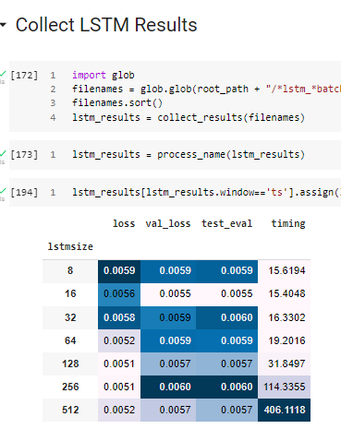
Task: Click the green checkmark beside cell 194
Action: (3, 191)
